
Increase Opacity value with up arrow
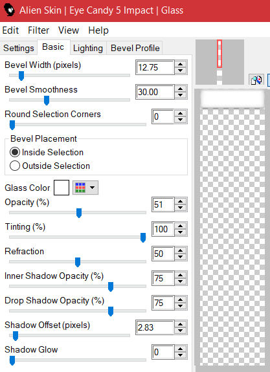pyautogui.click(x=181, y=201)
